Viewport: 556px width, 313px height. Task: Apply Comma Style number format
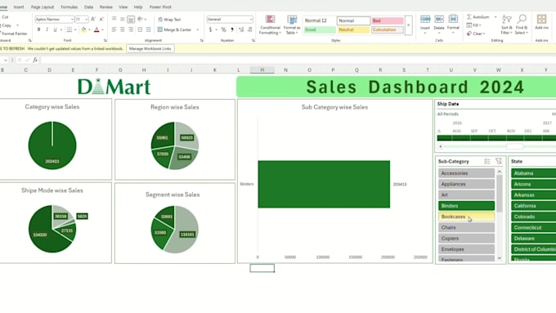tap(232, 29)
